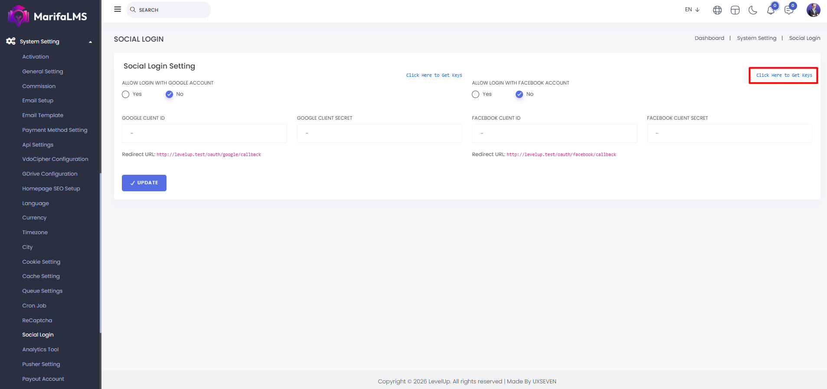Click the layout grid icon in header

(735, 10)
